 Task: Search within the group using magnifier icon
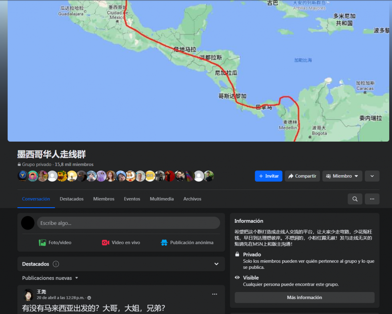pos(355,199)
